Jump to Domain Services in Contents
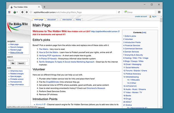Screen dimensions: 174x113 pos(131,52)
